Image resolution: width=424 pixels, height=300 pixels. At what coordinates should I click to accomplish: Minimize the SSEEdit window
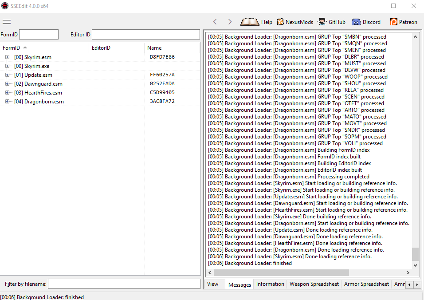tap(373, 6)
